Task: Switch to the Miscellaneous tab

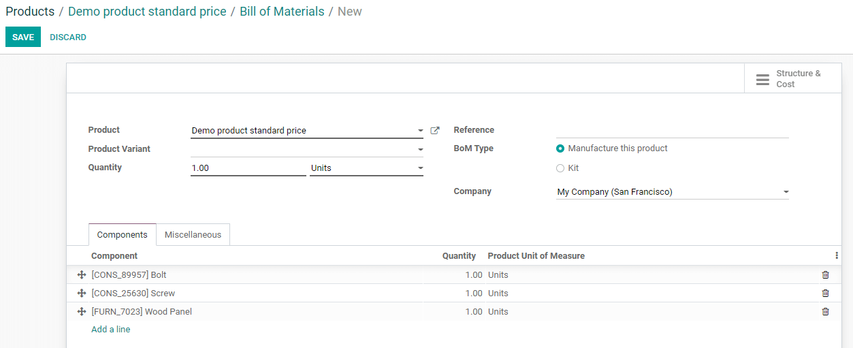Action: click(x=193, y=235)
